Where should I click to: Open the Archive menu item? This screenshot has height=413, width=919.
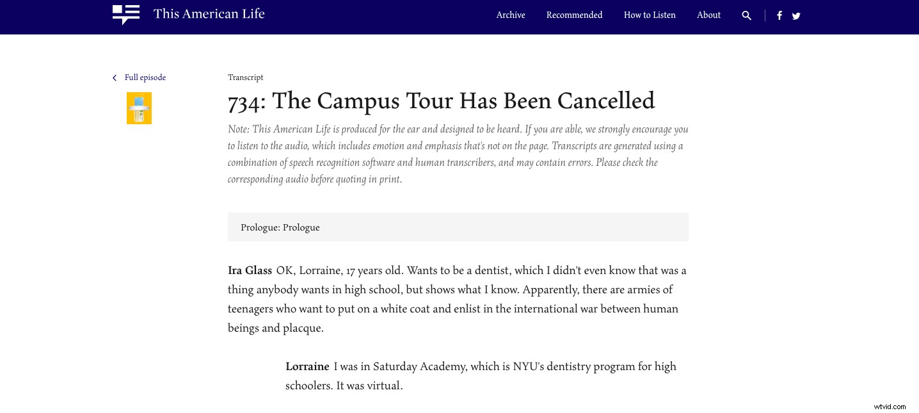click(511, 15)
